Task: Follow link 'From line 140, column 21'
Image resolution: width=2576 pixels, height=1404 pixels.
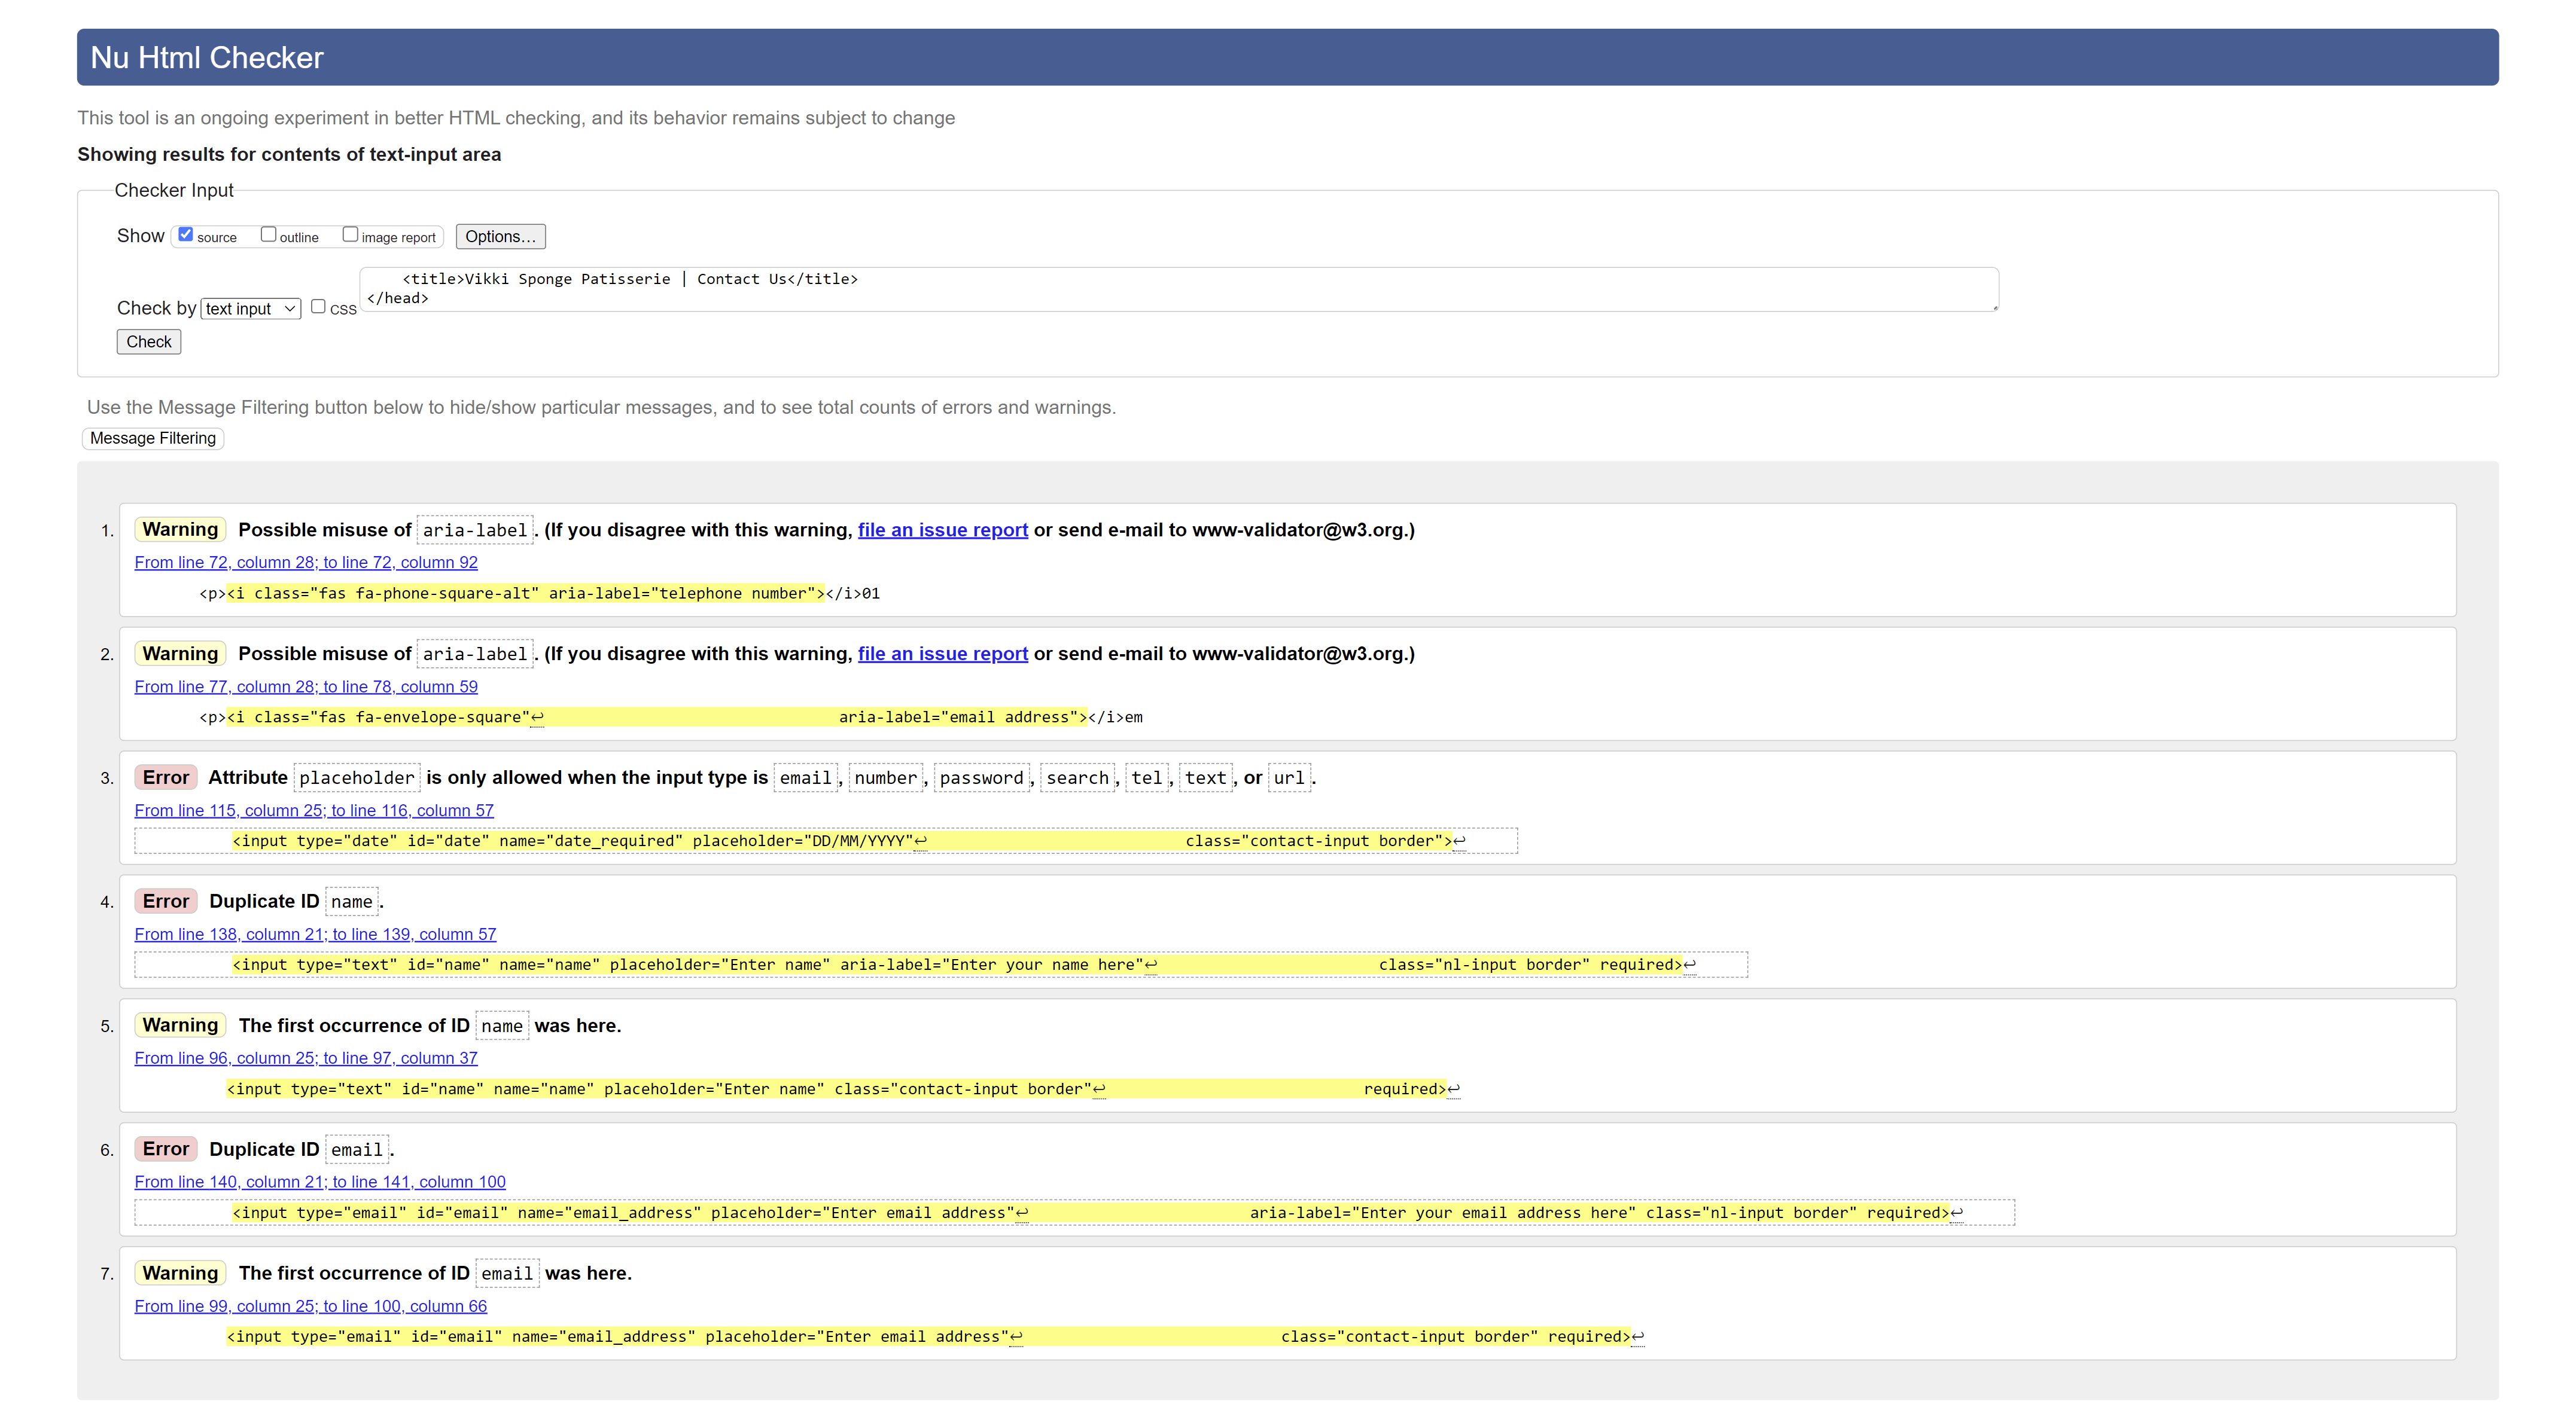Action: click(x=320, y=1182)
